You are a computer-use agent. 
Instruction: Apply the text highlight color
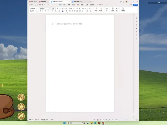[x=59, y=11]
